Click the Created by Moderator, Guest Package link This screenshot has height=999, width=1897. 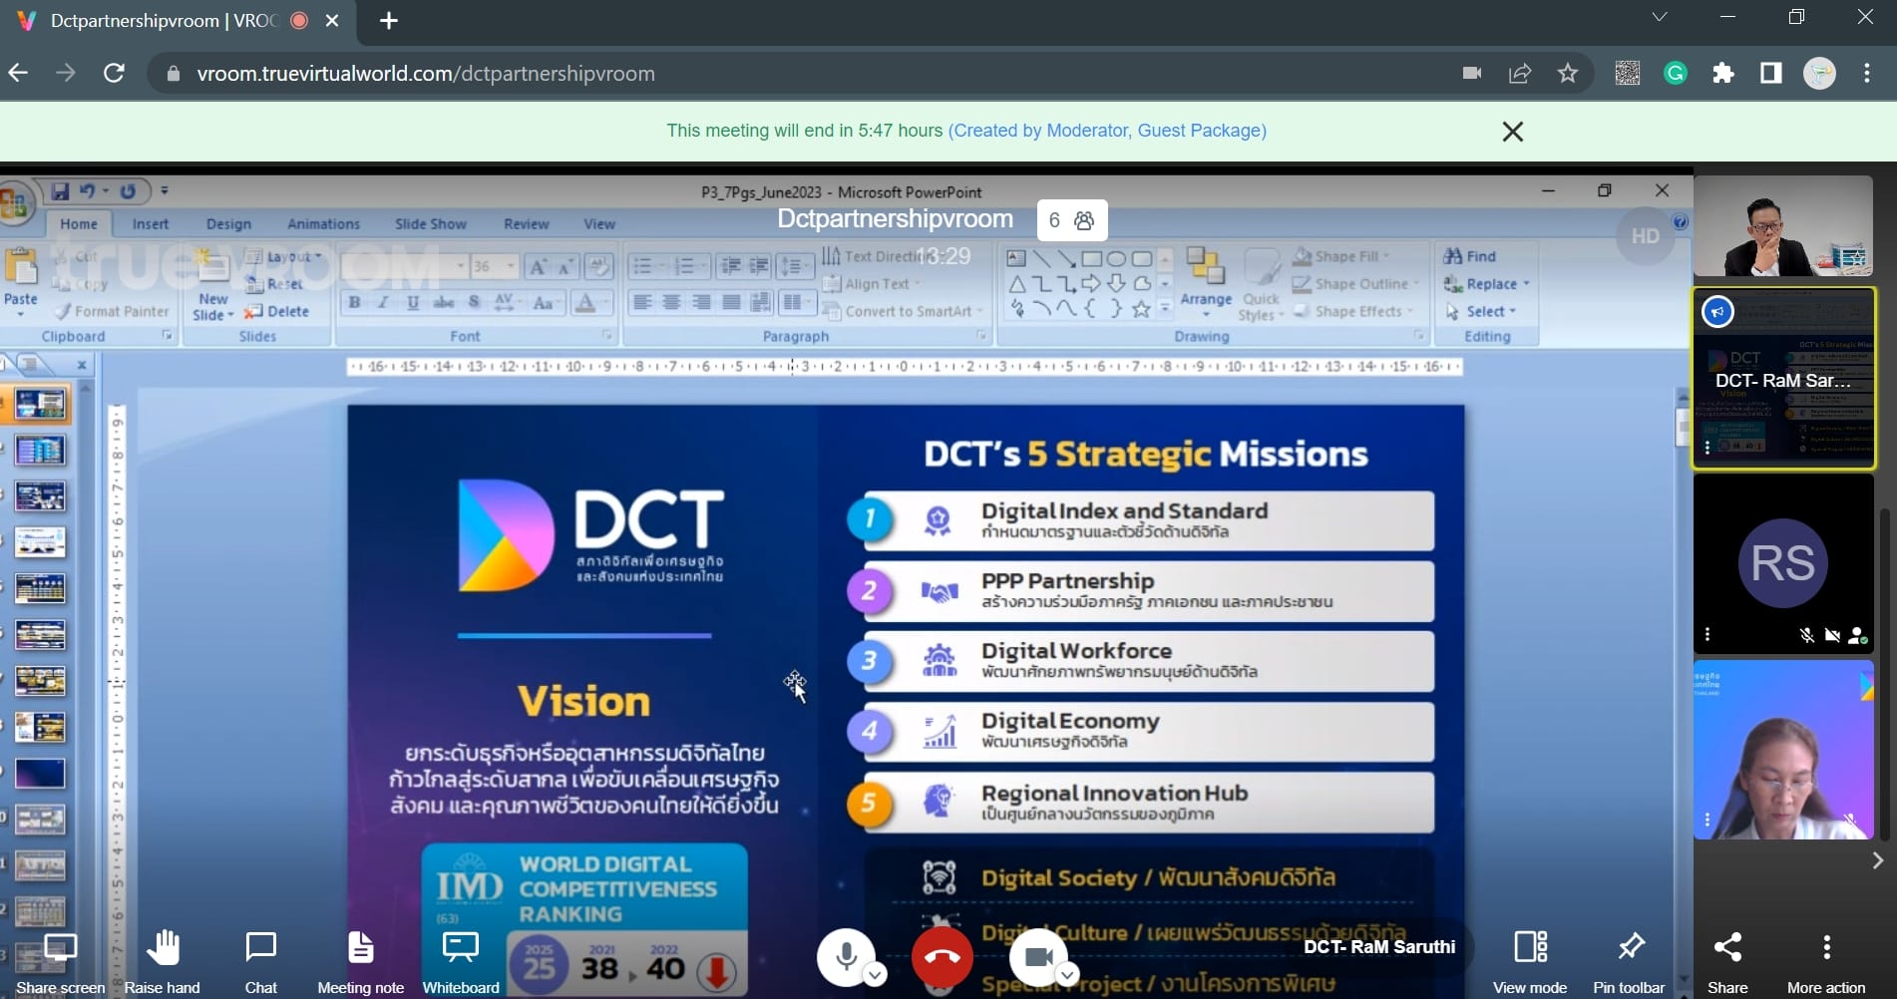click(x=1107, y=131)
